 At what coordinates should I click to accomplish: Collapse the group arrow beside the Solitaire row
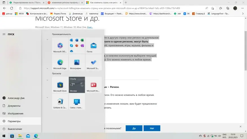pyautogui.click(x=47, y=98)
